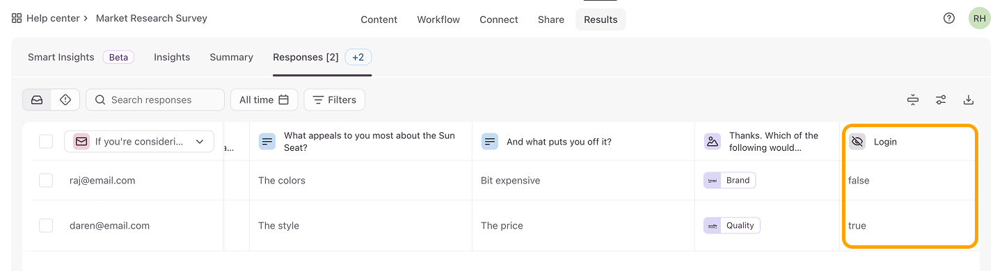1002x271 pixels.
Task: Click the hidden eye icon beside Login
Action: point(857,142)
